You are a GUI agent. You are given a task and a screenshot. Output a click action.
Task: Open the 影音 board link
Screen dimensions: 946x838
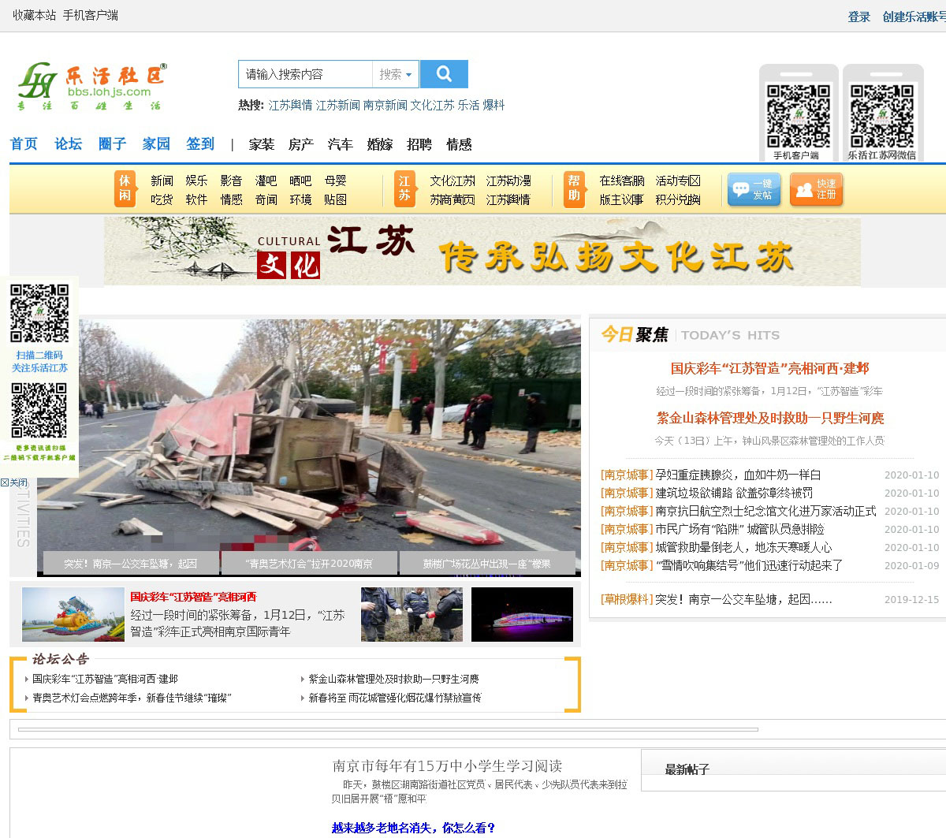coord(232,181)
